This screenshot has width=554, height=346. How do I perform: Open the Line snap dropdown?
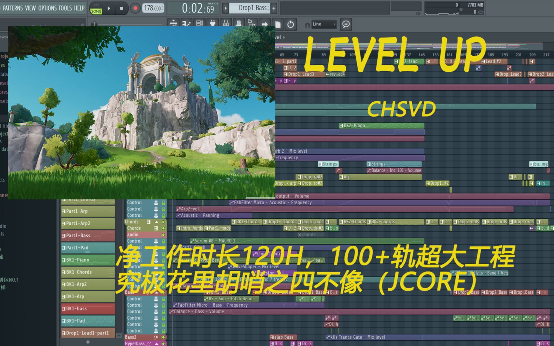coord(324,24)
